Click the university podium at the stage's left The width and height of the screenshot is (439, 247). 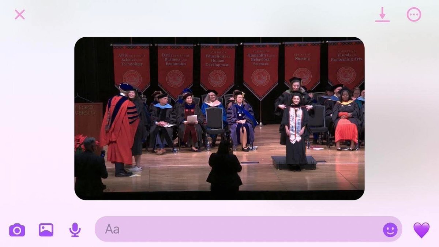point(88,119)
